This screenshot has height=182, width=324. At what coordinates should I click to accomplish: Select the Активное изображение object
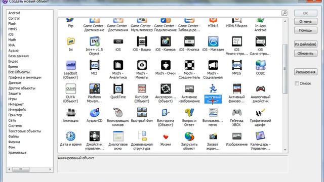189,89
